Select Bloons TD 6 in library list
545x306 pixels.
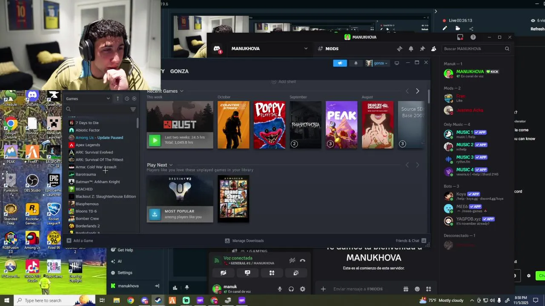click(x=86, y=211)
